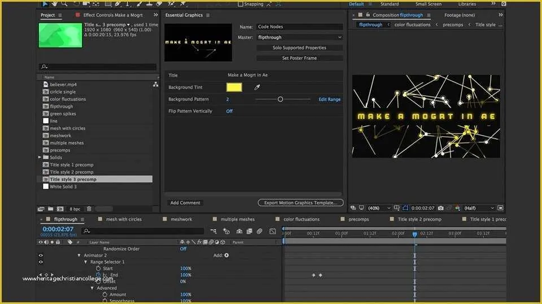Open the Add animator property menu
Viewport: 542px width, 304px height.
(x=226, y=256)
